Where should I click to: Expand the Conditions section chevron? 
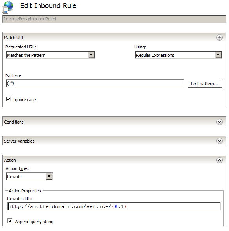[220, 122]
